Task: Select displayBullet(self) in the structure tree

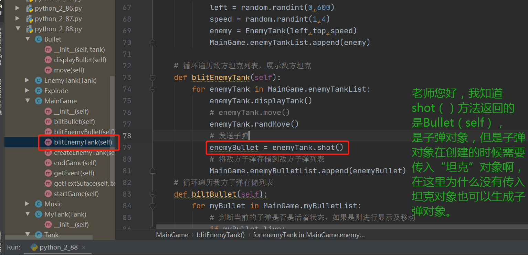Action: click(x=80, y=60)
